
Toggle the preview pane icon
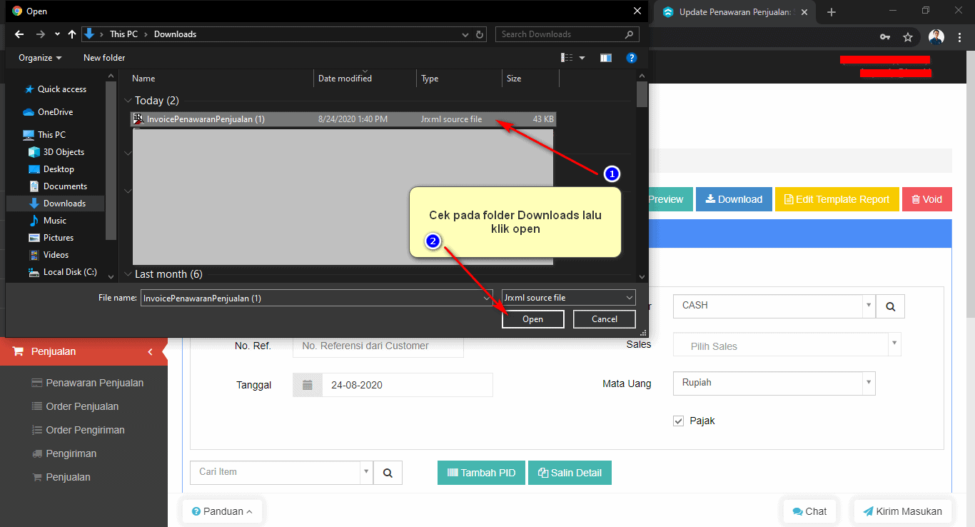pos(606,58)
